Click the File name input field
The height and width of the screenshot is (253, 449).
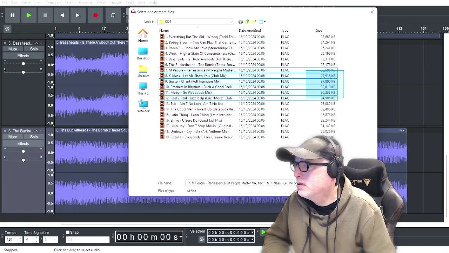[241, 183]
